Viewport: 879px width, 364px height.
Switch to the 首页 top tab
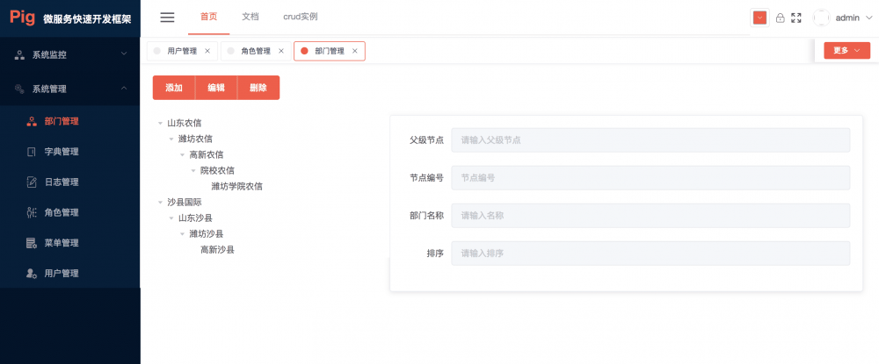(208, 17)
